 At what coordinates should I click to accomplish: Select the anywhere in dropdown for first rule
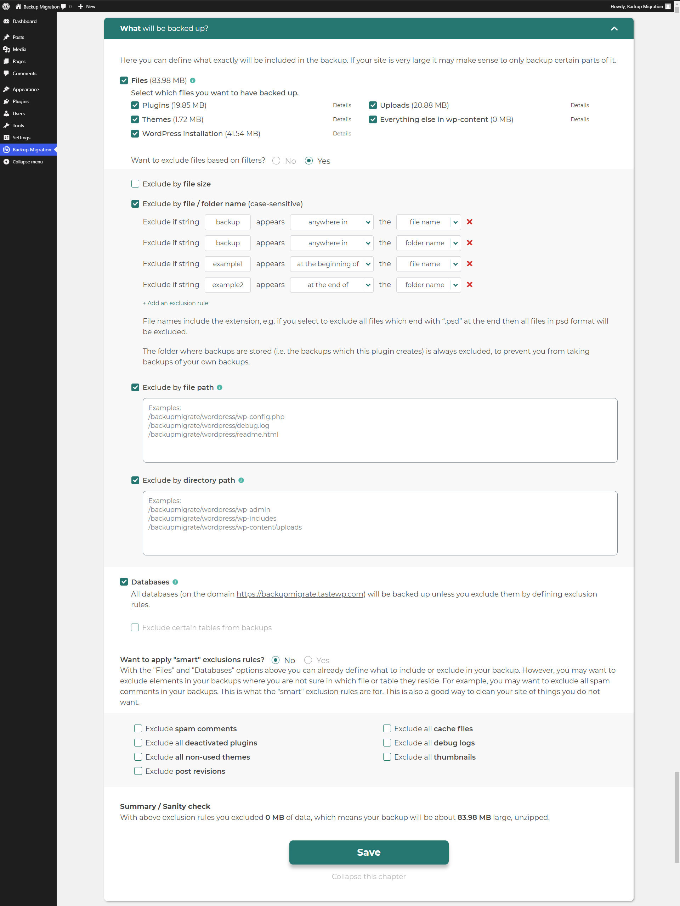point(331,222)
